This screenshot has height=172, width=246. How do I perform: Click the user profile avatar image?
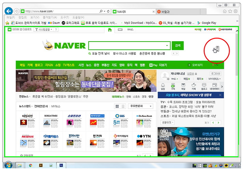pos(165,75)
